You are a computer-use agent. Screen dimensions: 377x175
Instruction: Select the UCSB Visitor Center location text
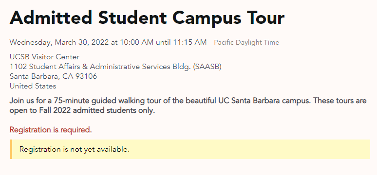44,57
